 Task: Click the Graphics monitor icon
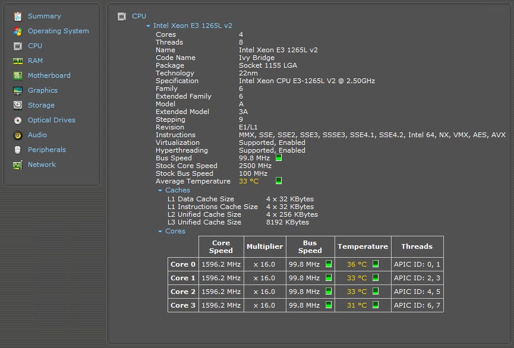[x=17, y=90]
